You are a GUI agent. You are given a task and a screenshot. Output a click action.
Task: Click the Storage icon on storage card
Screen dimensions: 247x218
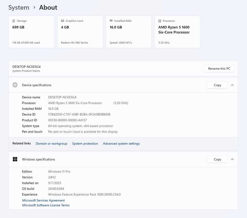[13, 21]
